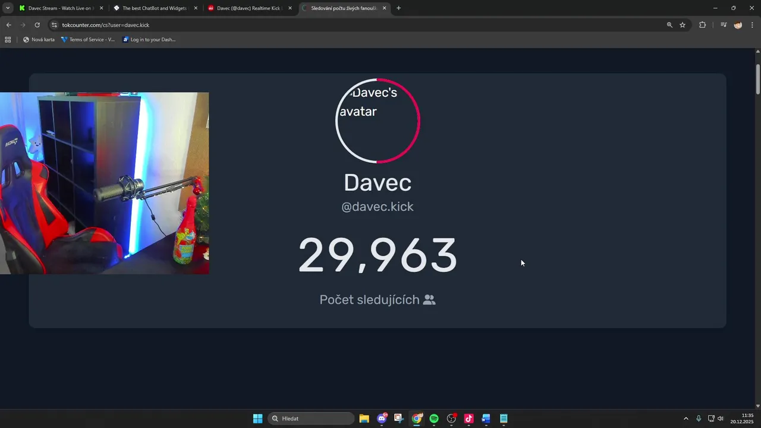Open network settings tray icon
The width and height of the screenshot is (761, 428).
[x=711, y=418]
